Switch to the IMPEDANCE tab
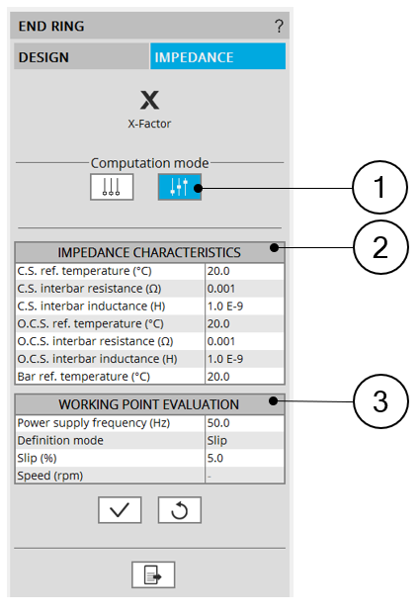This screenshot has height=614, width=420. tap(218, 57)
